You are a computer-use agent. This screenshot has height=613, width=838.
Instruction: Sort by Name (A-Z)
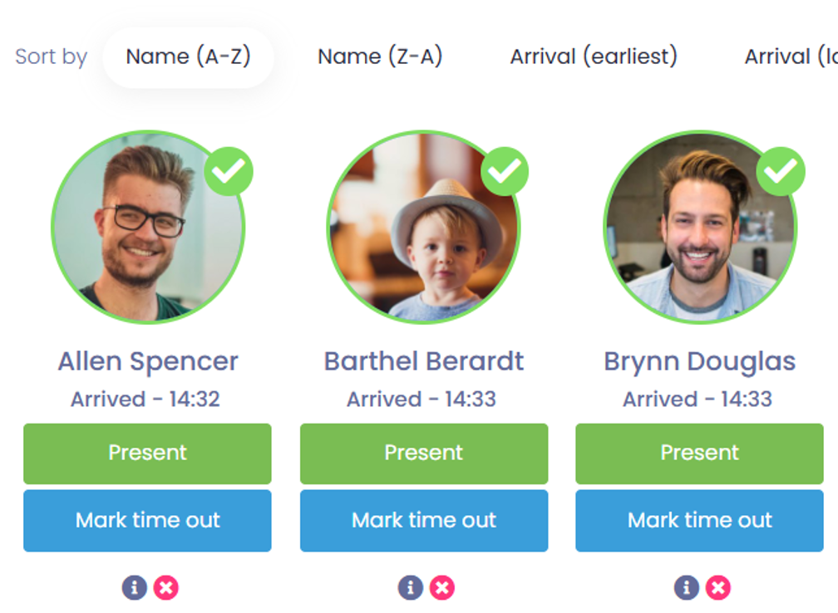point(188,56)
